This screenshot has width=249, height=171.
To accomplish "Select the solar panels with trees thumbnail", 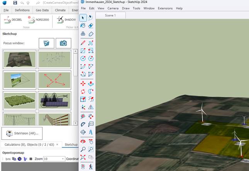I will [54, 100].
